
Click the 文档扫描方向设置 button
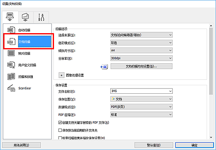(141, 66)
